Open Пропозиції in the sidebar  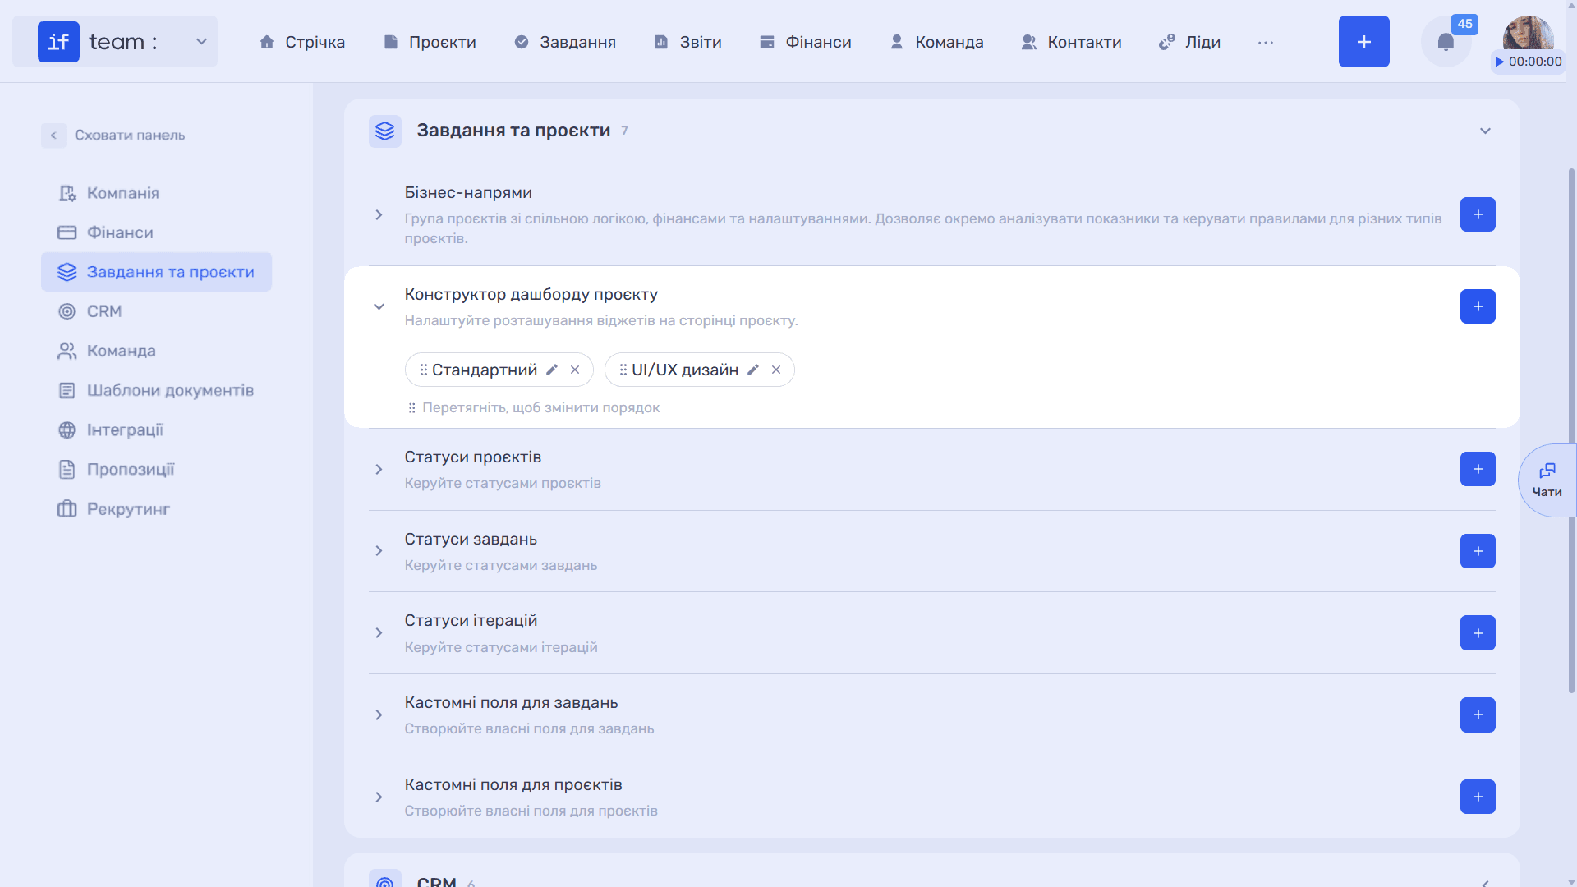click(x=156, y=469)
